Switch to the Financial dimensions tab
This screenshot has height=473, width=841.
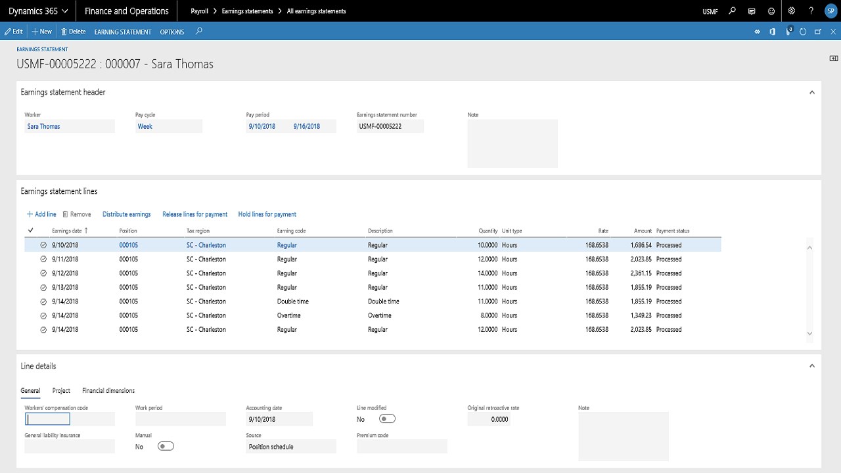[x=108, y=391]
